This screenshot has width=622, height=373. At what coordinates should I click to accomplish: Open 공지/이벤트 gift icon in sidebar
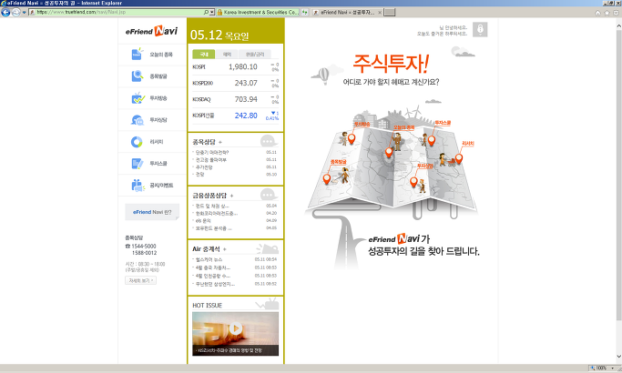point(138,185)
